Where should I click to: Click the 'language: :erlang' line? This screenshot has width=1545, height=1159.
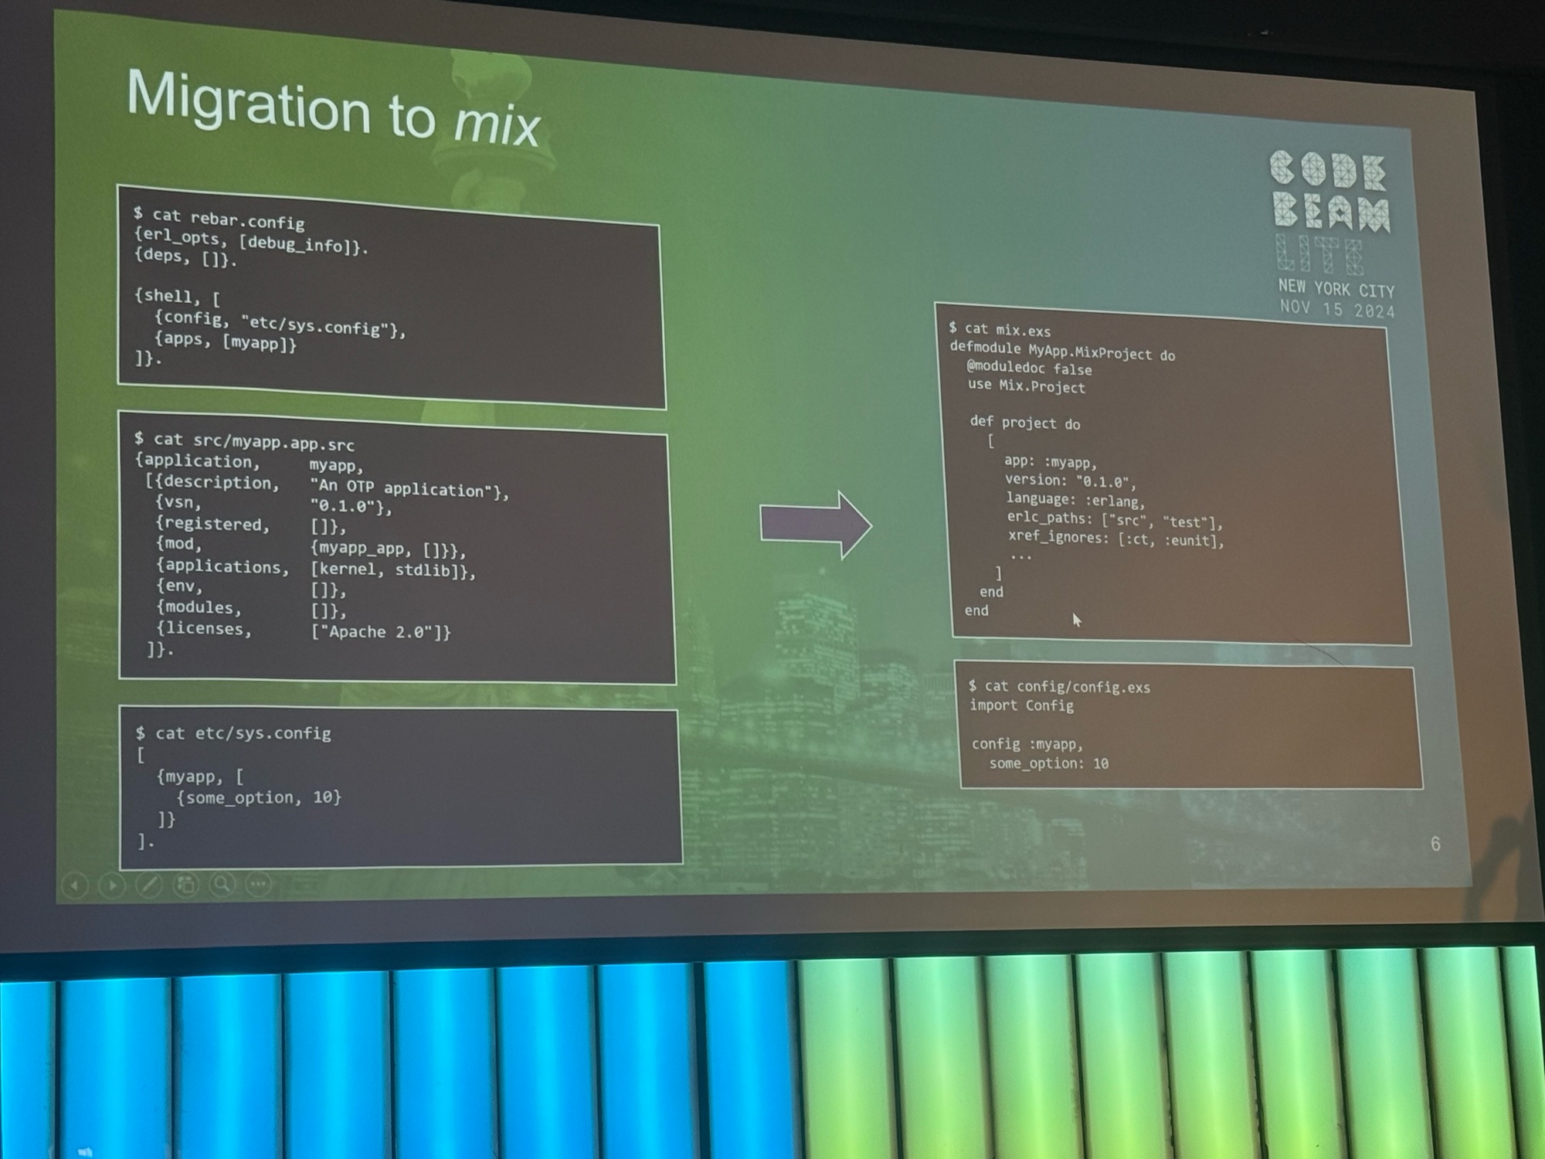(x=1075, y=500)
